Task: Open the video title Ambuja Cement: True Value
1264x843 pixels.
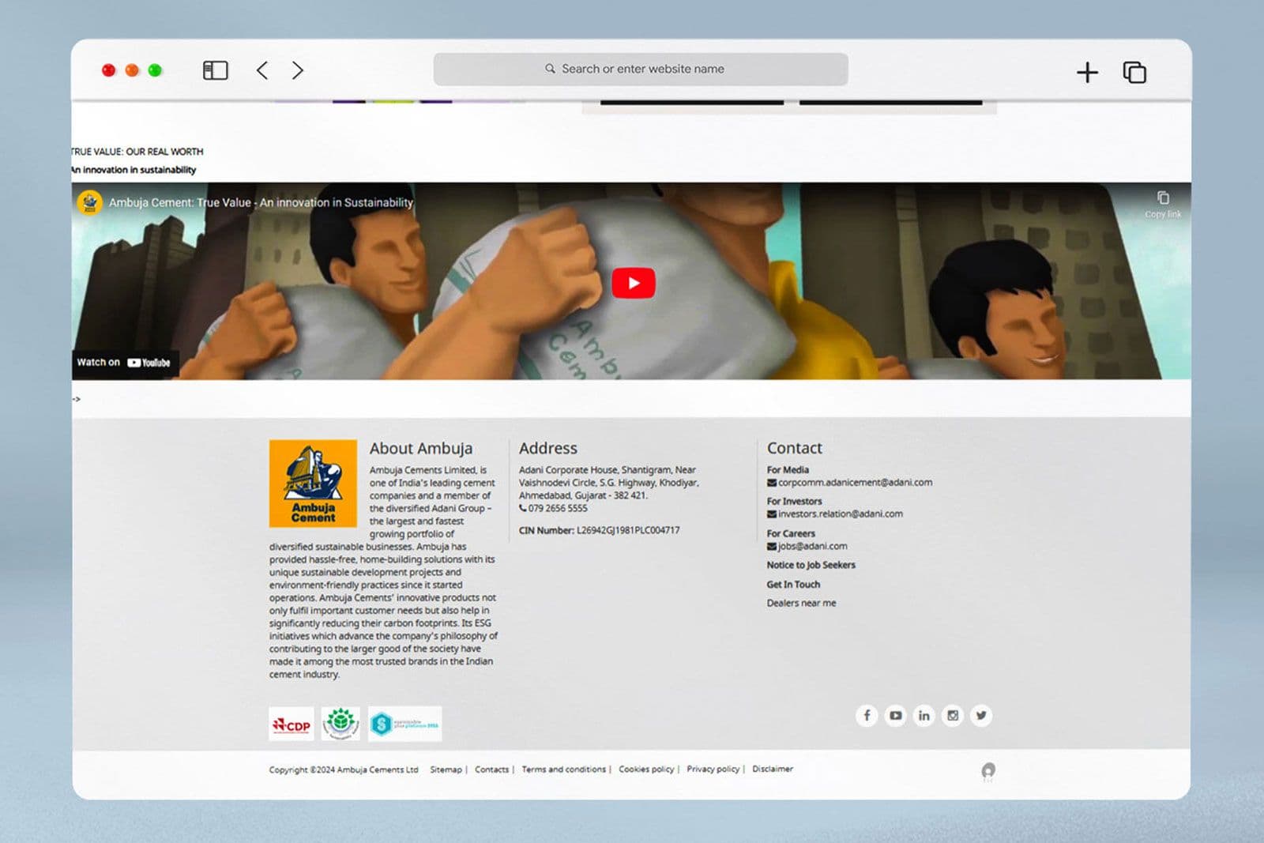Action: tap(261, 202)
